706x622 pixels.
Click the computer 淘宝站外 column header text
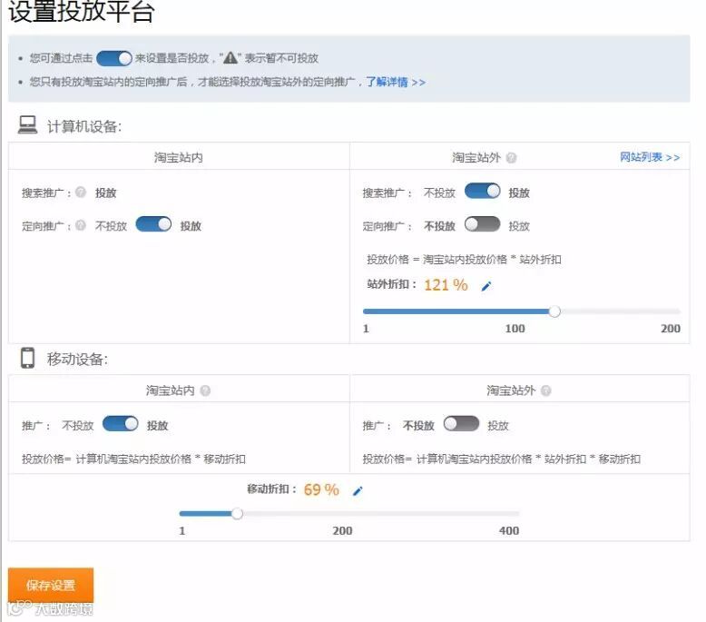(476, 158)
